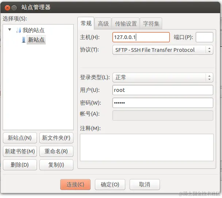Open the 传输设置 tab

pyautogui.click(x=126, y=24)
